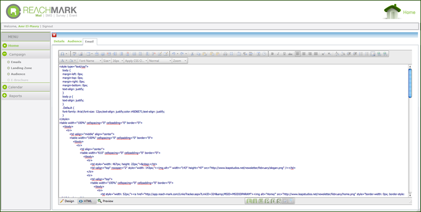Print the email content
The image size is (421, 212).
pos(225,54)
